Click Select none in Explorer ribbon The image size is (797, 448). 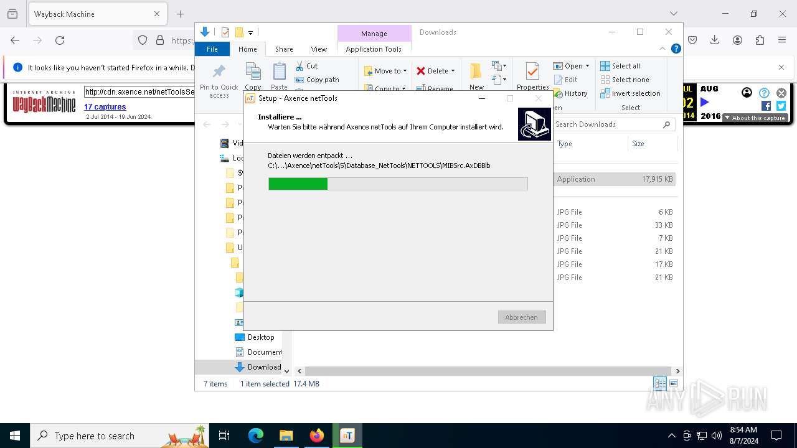(x=625, y=80)
